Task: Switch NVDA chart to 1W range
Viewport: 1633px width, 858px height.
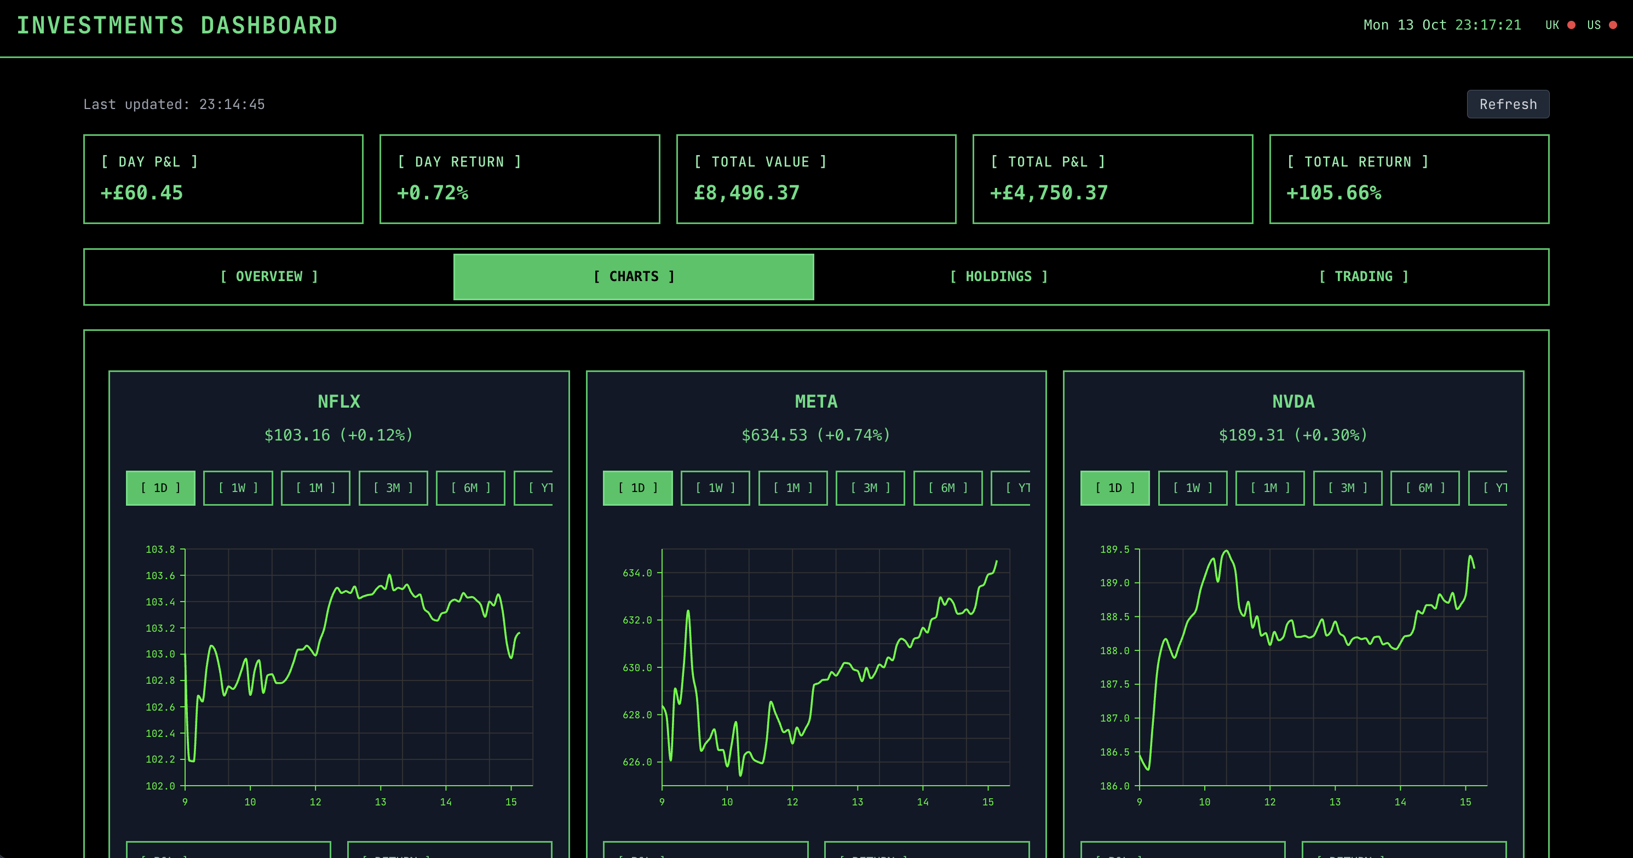Action: [x=1192, y=488]
